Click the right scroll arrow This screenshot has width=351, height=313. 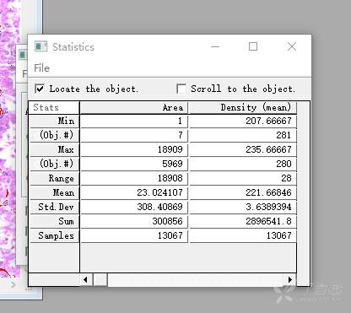pyautogui.click(x=290, y=279)
